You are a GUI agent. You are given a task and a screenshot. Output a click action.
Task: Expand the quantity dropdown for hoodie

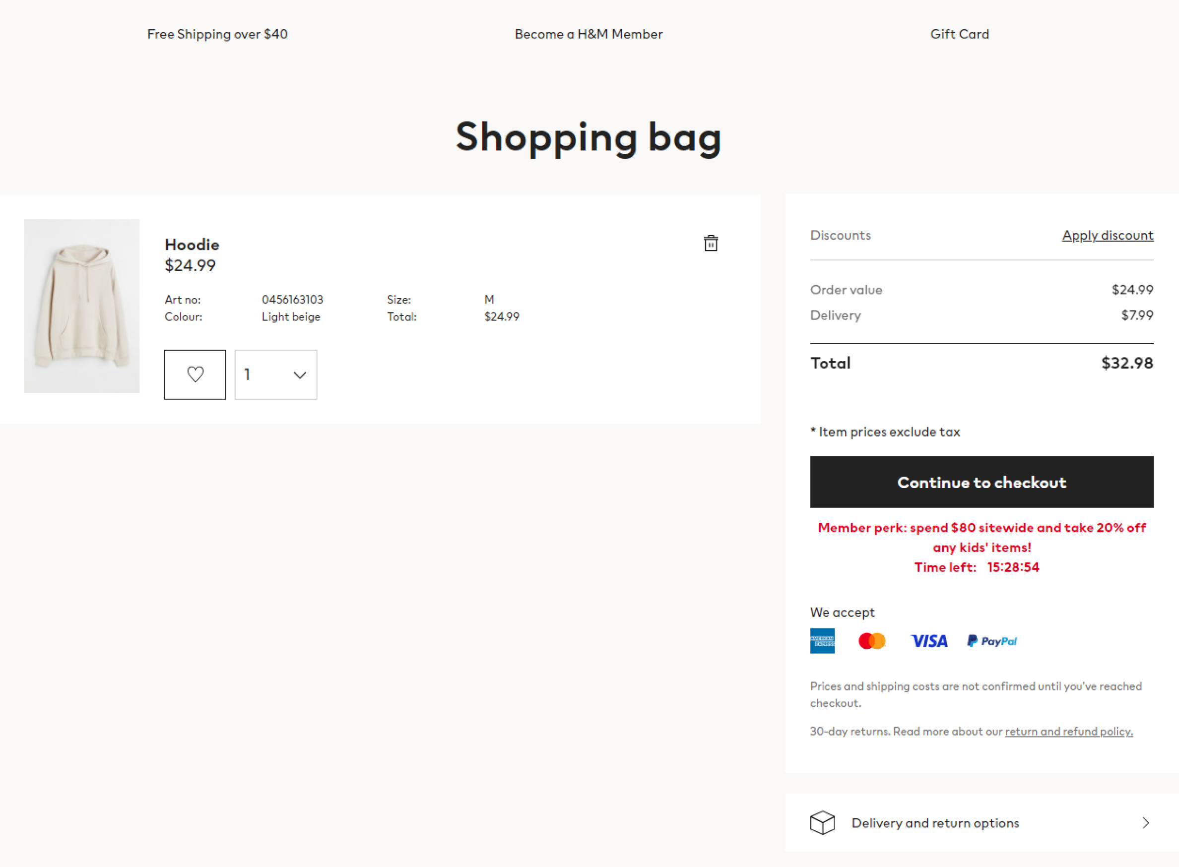[x=275, y=374]
